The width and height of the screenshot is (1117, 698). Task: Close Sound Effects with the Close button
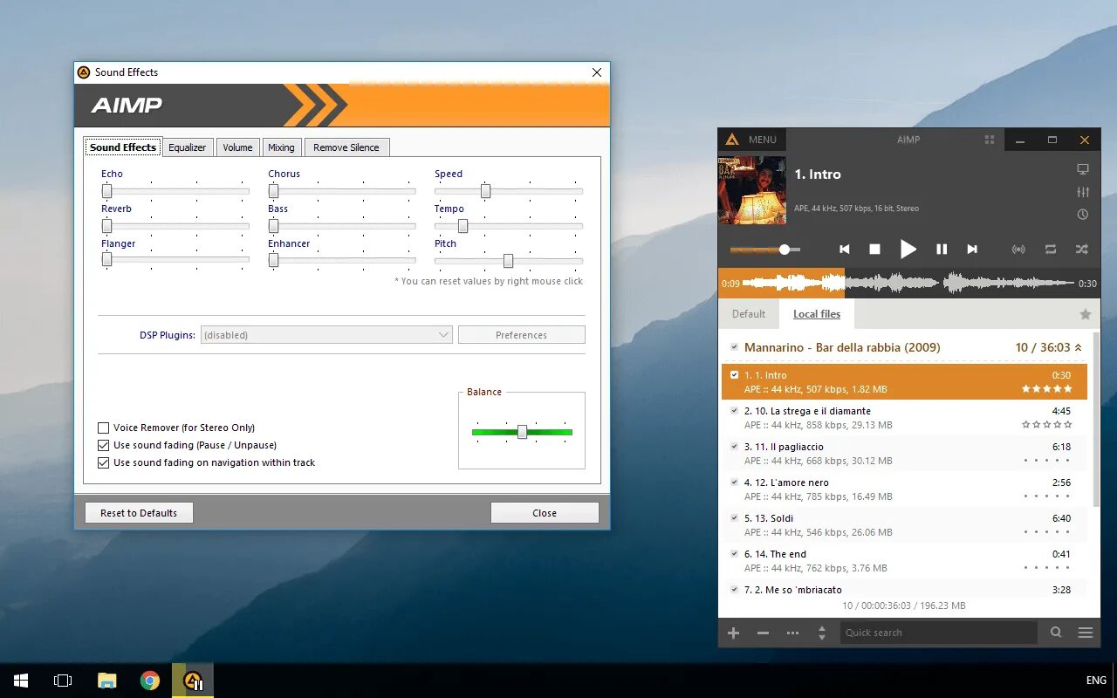click(x=545, y=513)
